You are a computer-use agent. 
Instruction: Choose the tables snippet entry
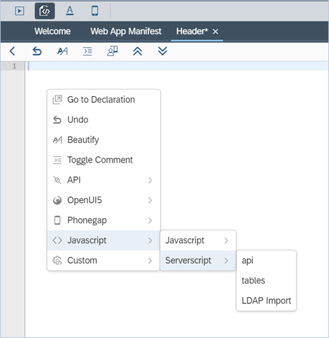tap(266, 280)
